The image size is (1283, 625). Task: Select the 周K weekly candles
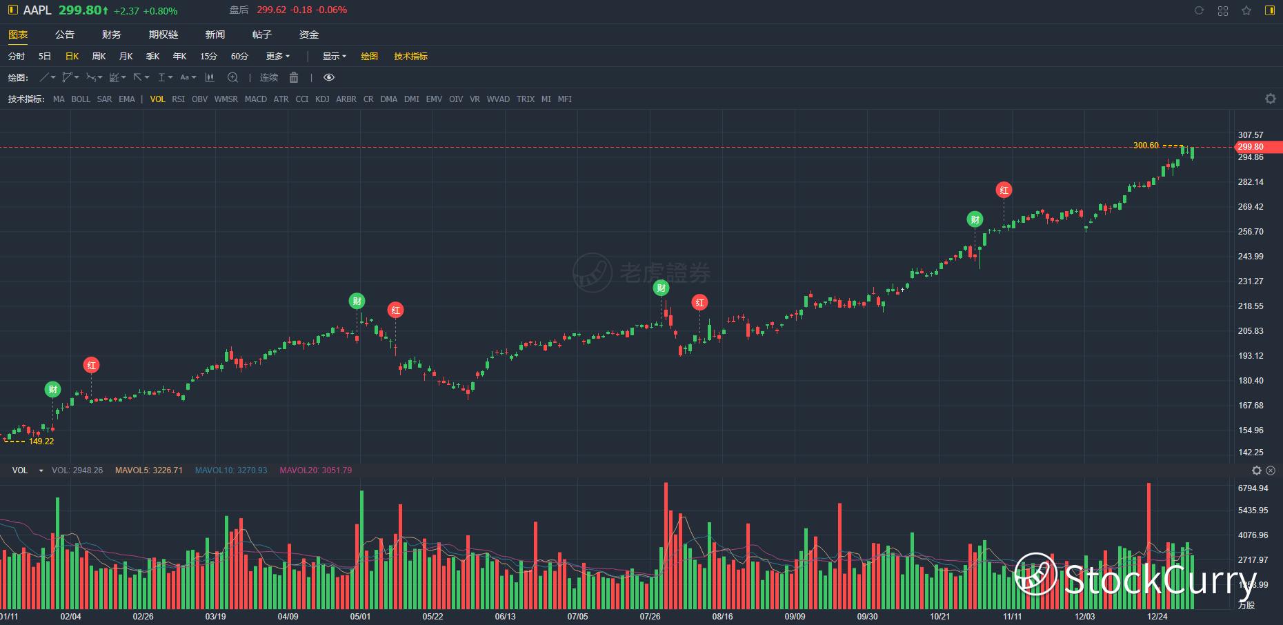coord(99,57)
